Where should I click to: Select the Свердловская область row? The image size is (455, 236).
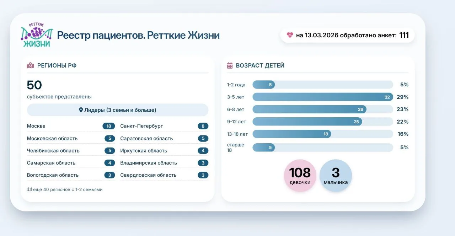pyautogui.click(x=164, y=175)
